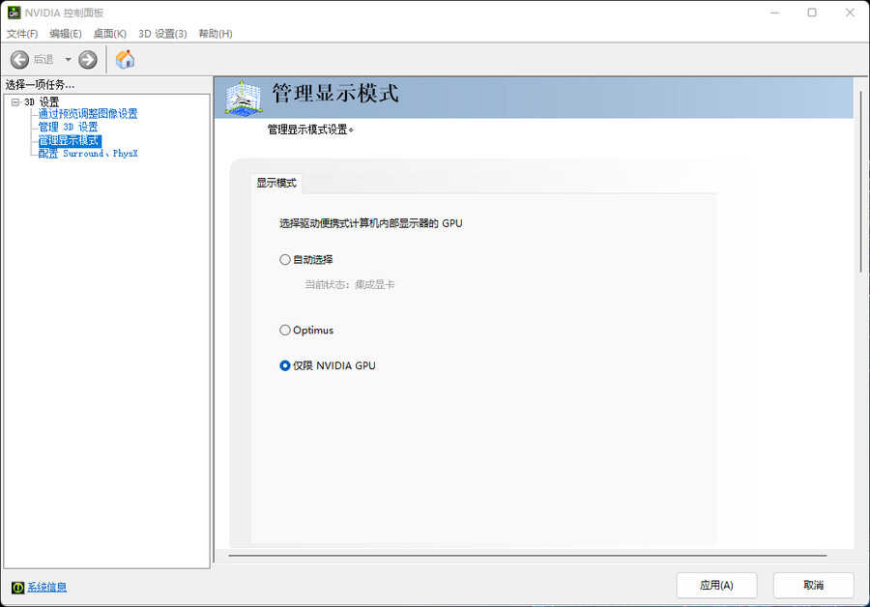Open the 3D 设置(3) menu

(x=162, y=34)
